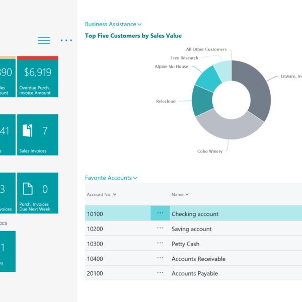Open row actions for Saving account
The width and height of the screenshot is (302, 302).
click(x=160, y=228)
